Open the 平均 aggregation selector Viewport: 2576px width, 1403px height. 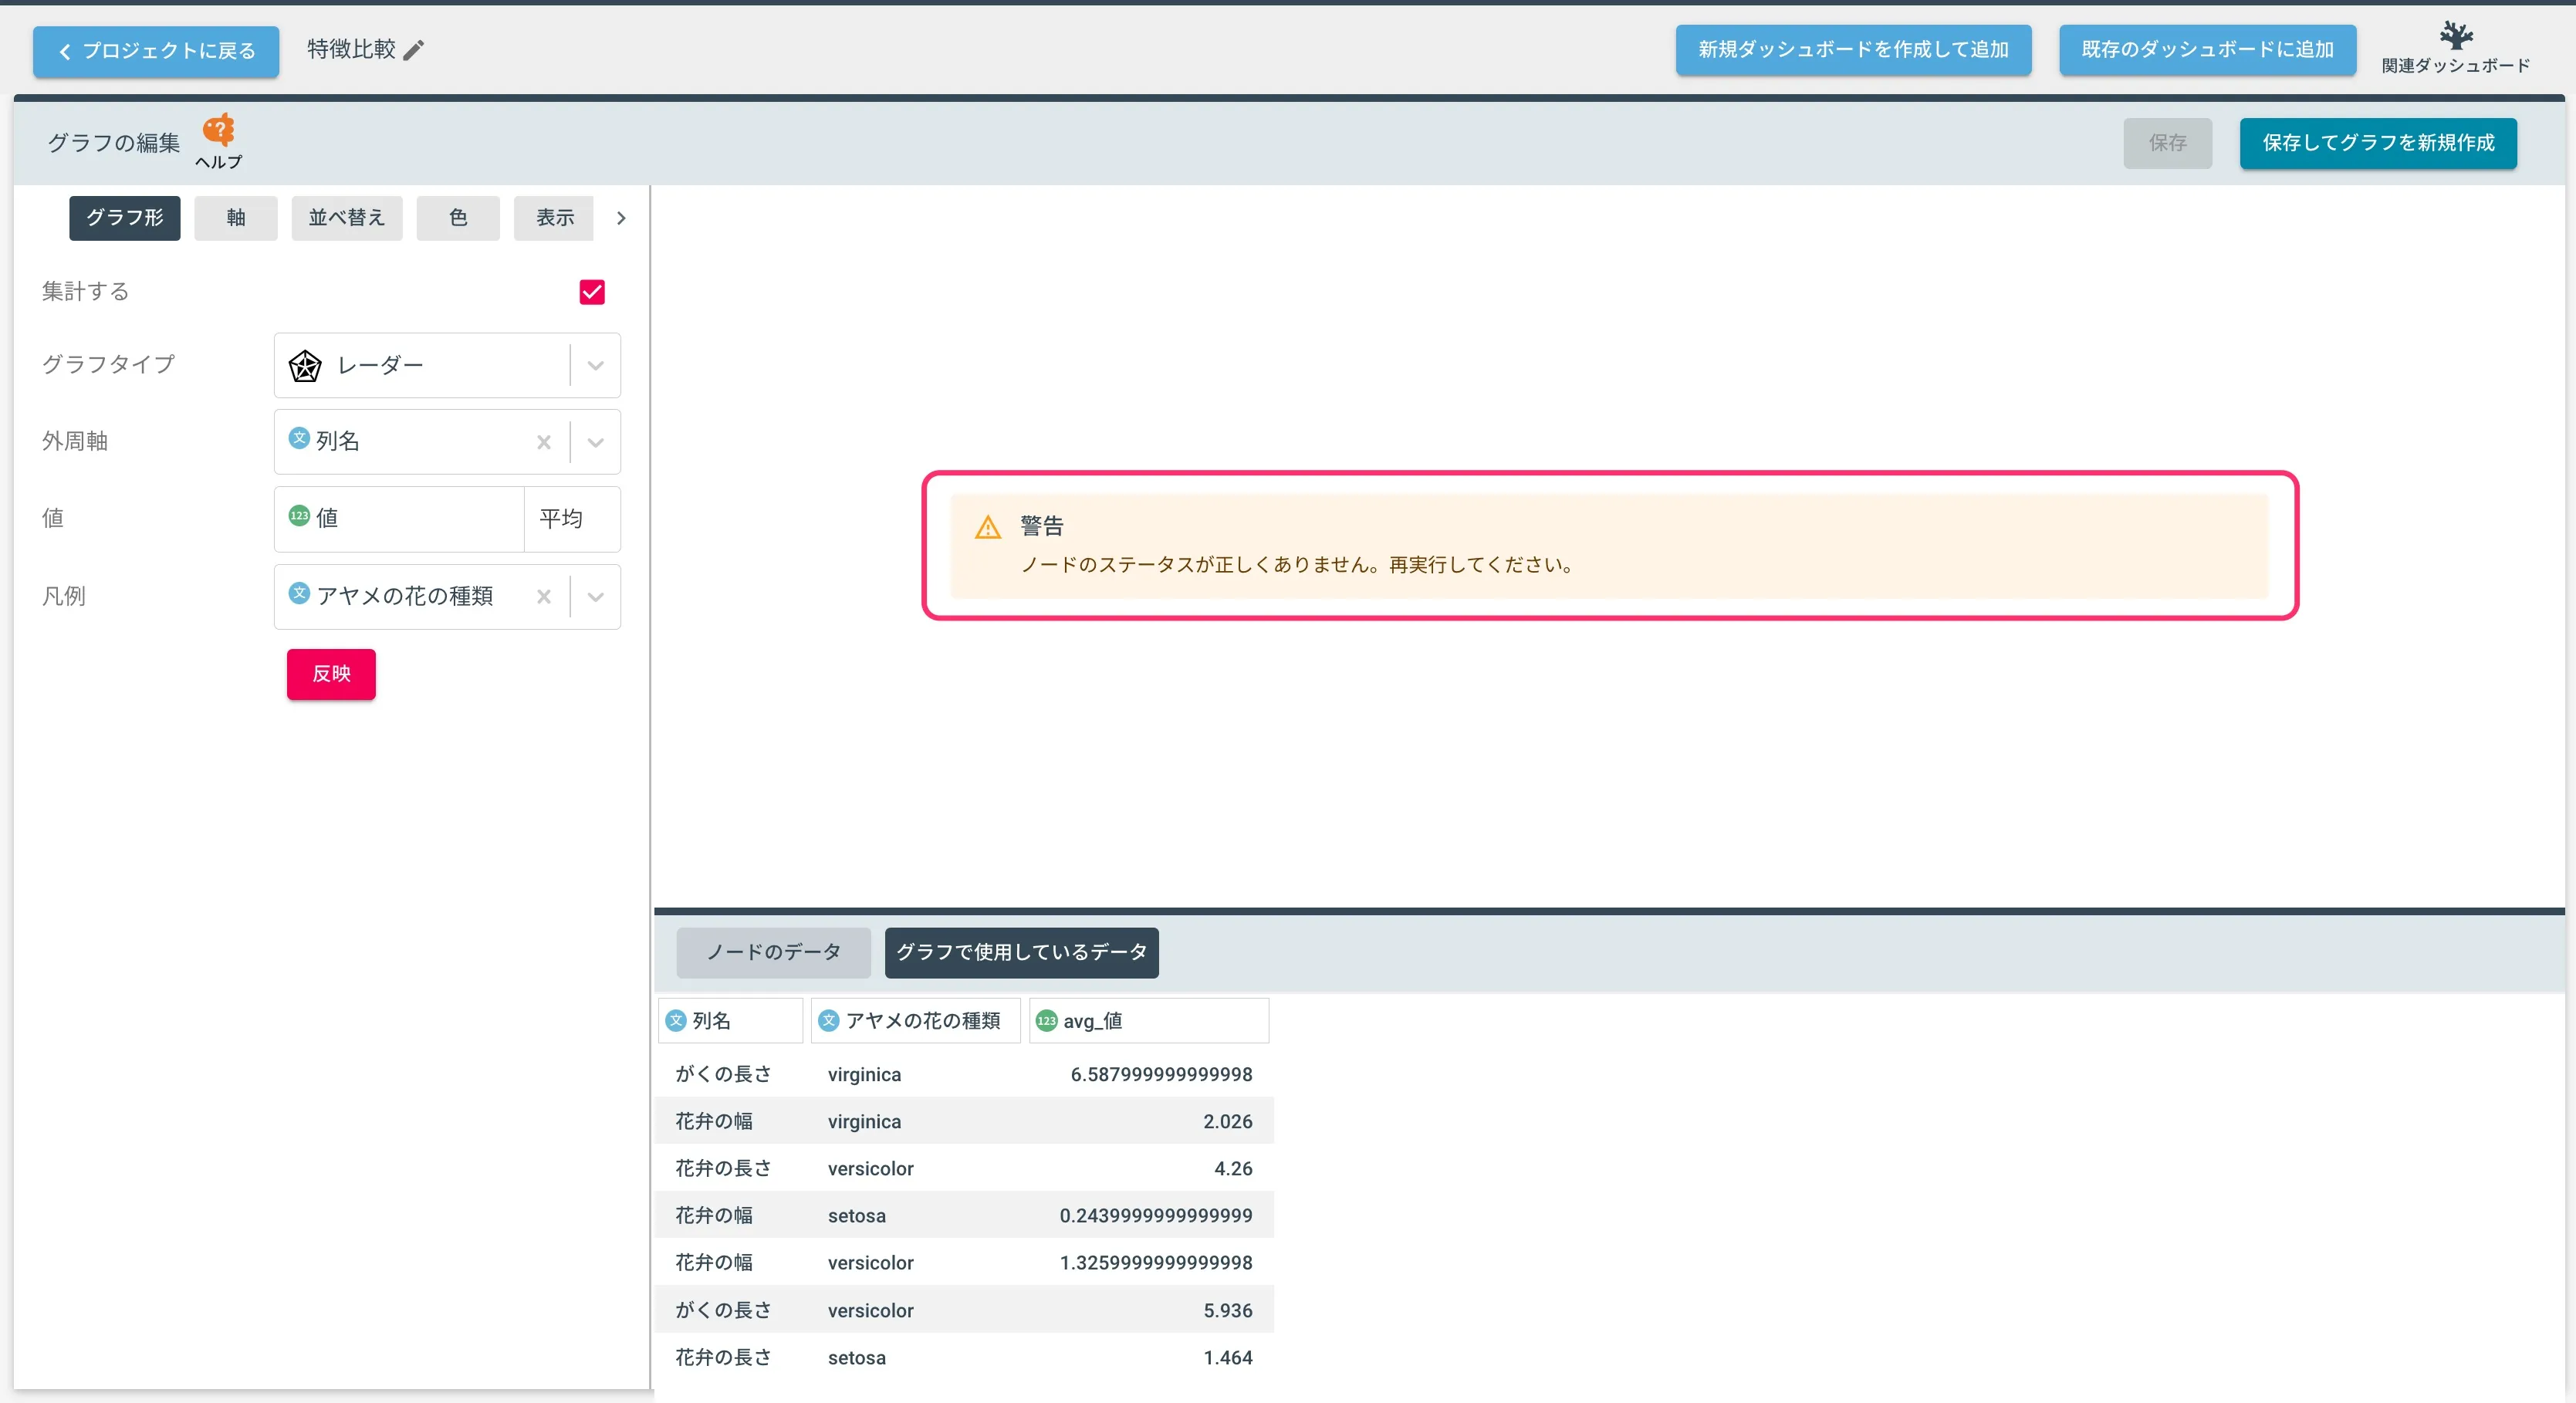click(572, 519)
